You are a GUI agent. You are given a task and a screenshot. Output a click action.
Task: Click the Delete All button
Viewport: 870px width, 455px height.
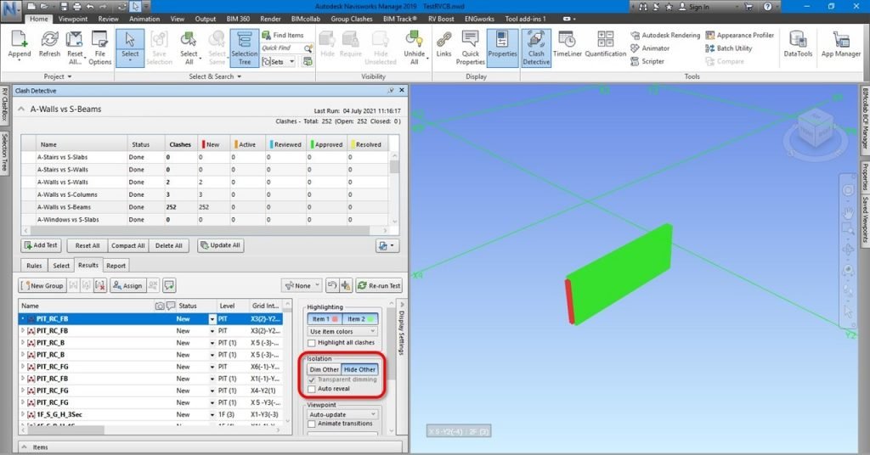(x=169, y=245)
